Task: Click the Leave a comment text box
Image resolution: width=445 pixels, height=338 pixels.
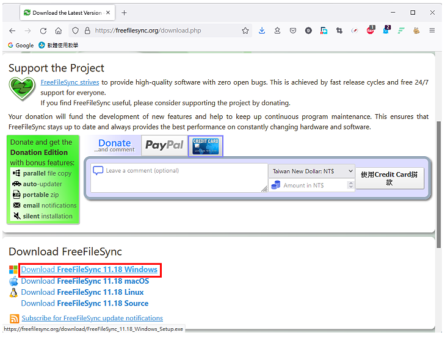Action: click(x=179, y=178)
